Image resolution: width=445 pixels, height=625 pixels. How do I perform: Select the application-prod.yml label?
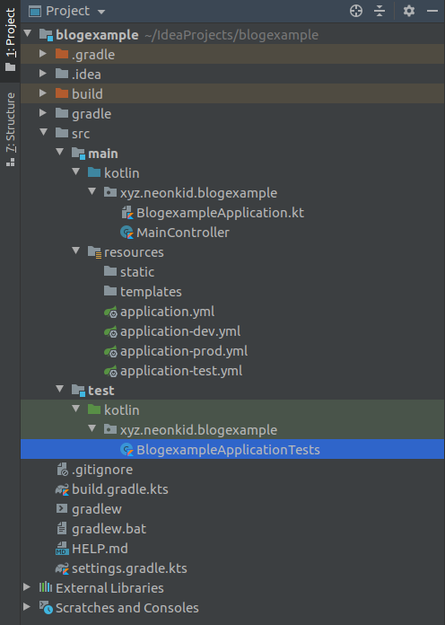pyautogui.click(x=184, y=351)
